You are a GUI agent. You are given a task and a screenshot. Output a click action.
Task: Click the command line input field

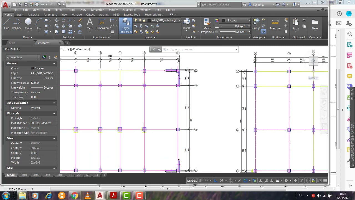pos(202,49)
